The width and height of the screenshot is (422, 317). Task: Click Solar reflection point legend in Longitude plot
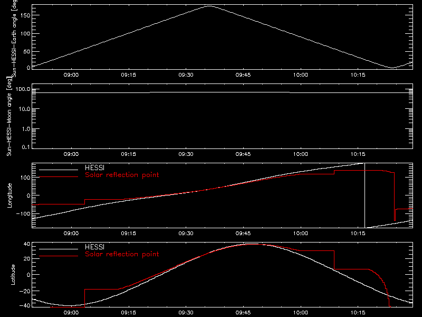click(122, 175)
